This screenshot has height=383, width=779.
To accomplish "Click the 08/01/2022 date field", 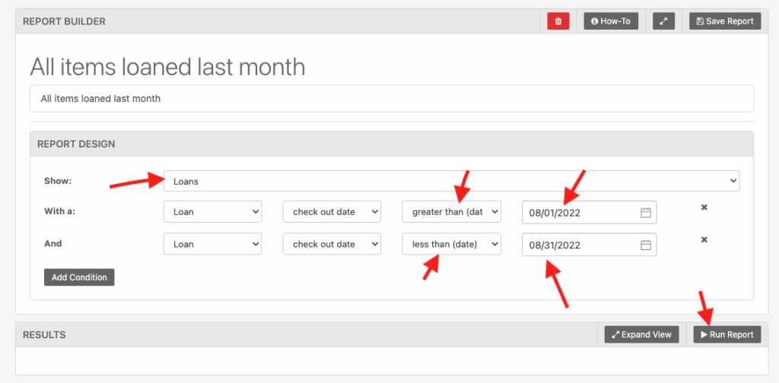I will click(x=578, y=213).
